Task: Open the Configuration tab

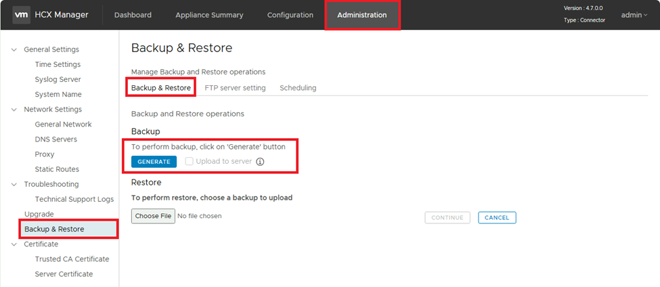Action: [290, 15]
